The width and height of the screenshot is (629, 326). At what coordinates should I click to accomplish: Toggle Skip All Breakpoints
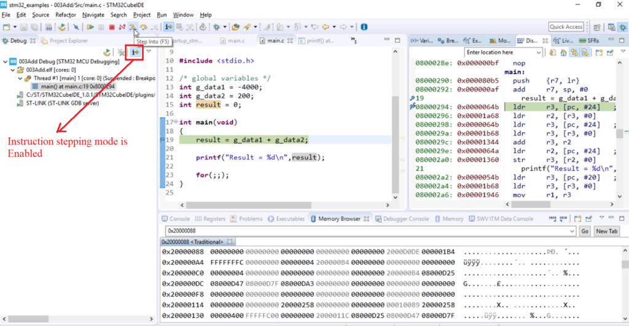76,27
